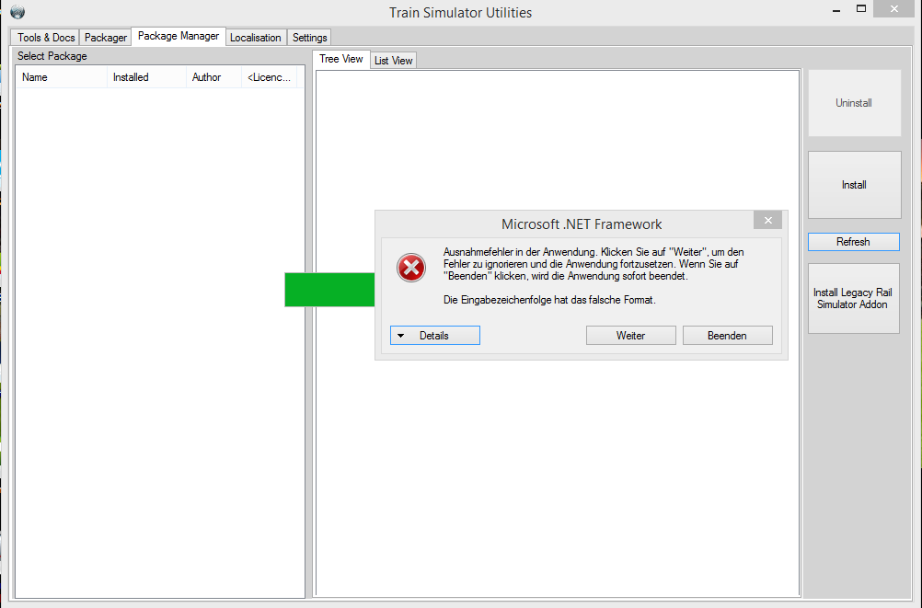Switch to the Packager tab
The width and height of the screenshot is (922, 608).
tap(105, 38)
